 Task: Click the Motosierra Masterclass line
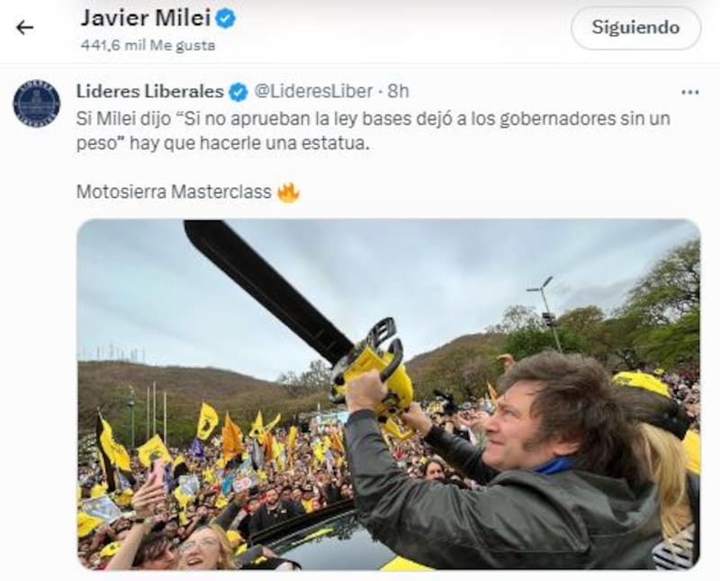coord(174,192)
